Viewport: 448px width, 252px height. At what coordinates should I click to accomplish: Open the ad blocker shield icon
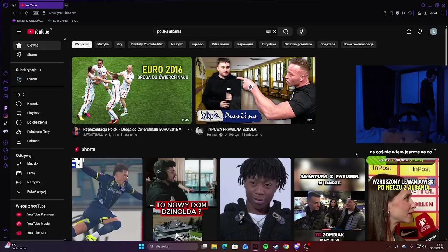click(397, 13)
